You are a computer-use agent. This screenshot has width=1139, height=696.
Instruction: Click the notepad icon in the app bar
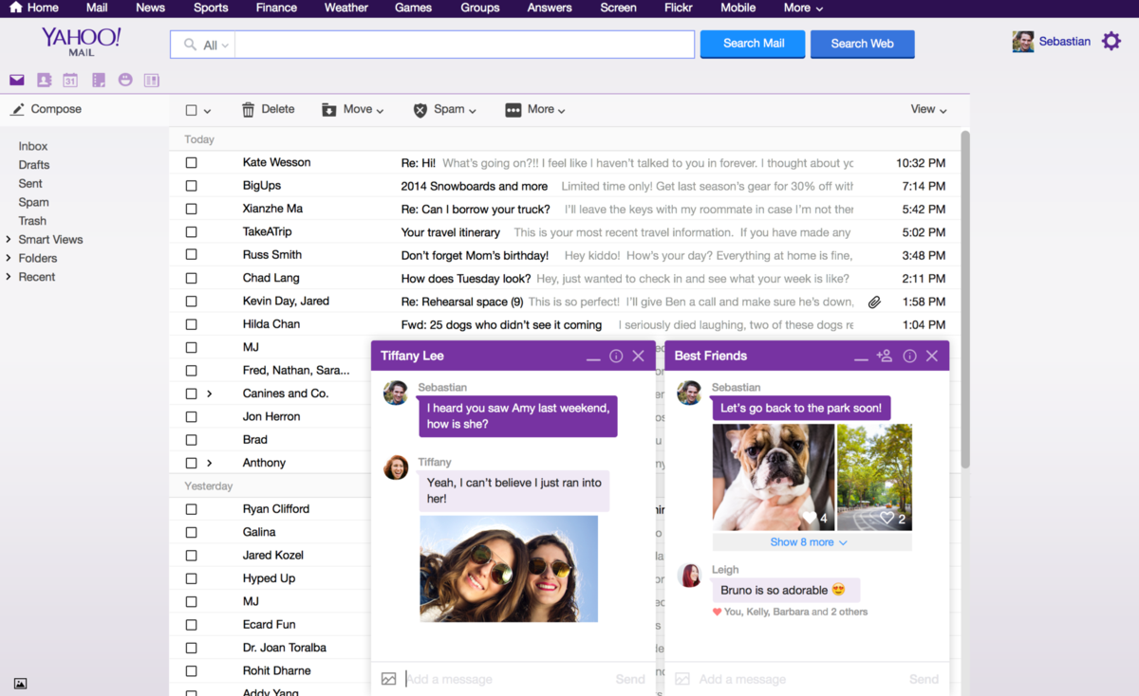tap(98, 81)
